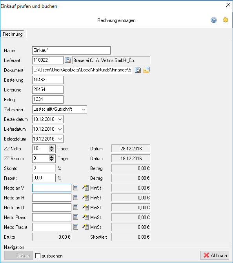Click the Beleg input field
233x263 pixels.
[x=48, y=99]
